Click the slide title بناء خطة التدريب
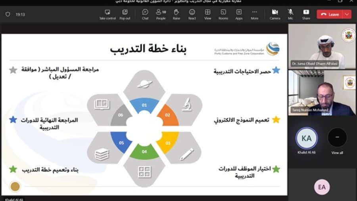 point(148,48)
